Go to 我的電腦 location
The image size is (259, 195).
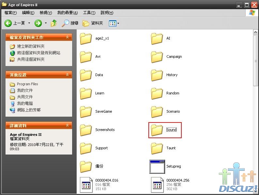pos(25,104)
